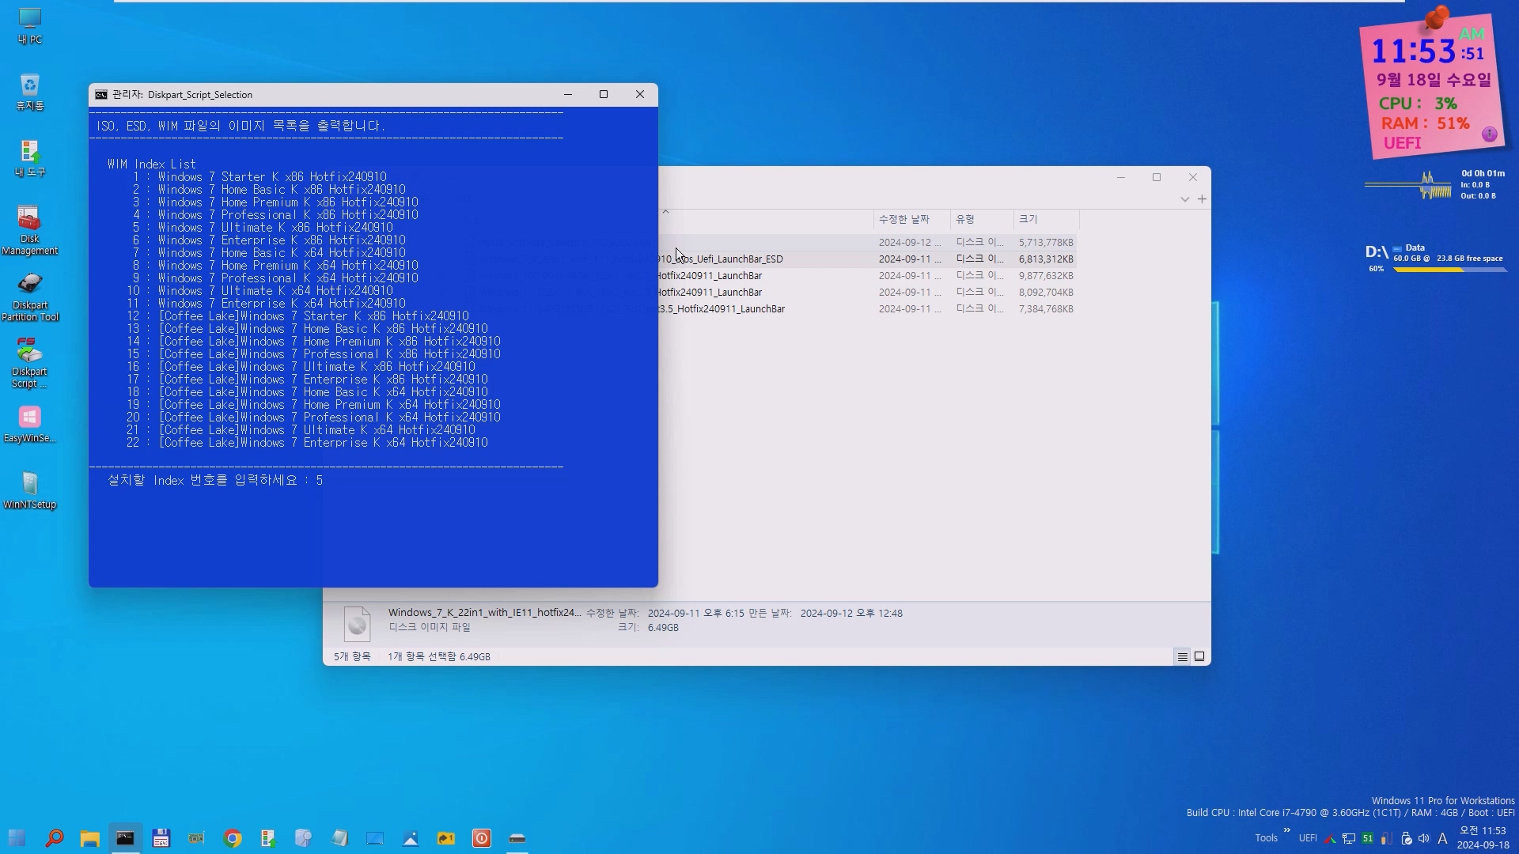The height and width of the screenshot is (854, 1519).
Task: Open the red power button taskbar icon
Action: click(481, 838)
